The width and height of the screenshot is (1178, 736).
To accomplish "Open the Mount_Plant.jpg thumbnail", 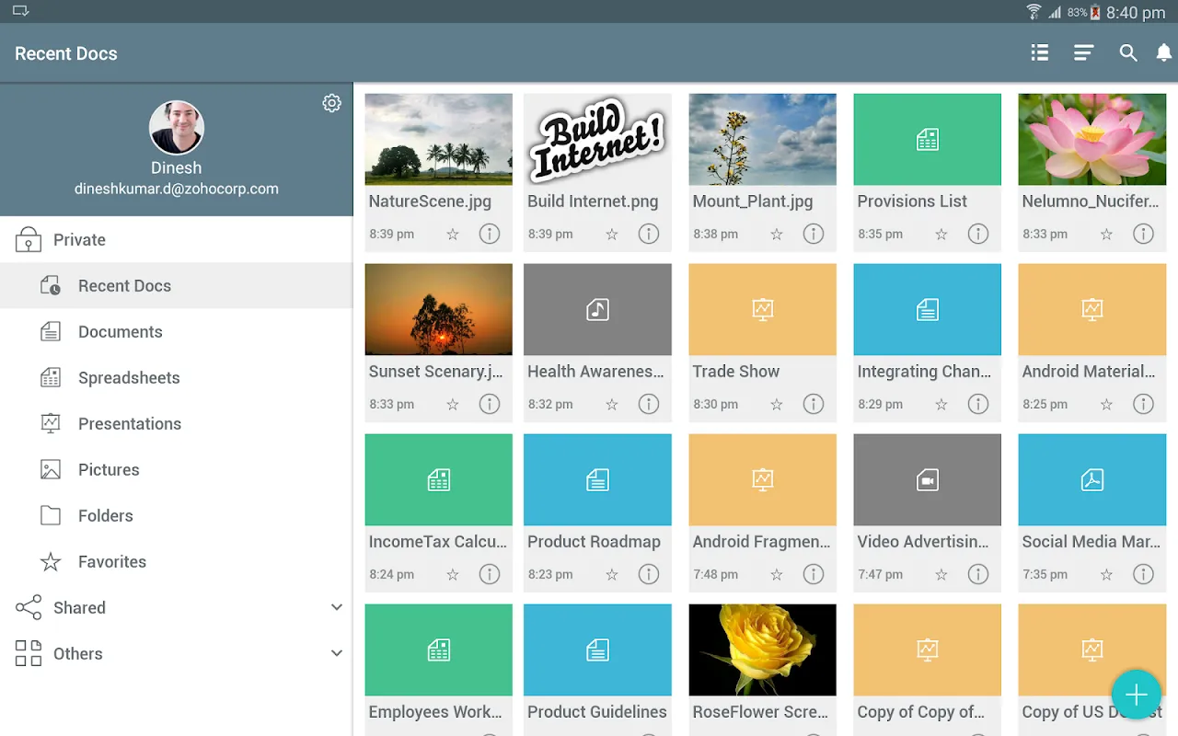I will pos(762,140).
